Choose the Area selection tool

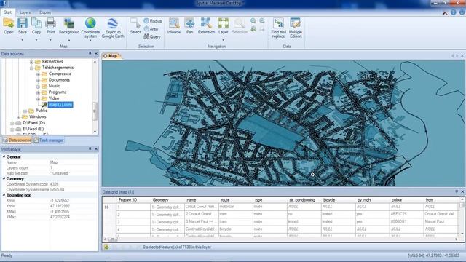coord(151,29)
